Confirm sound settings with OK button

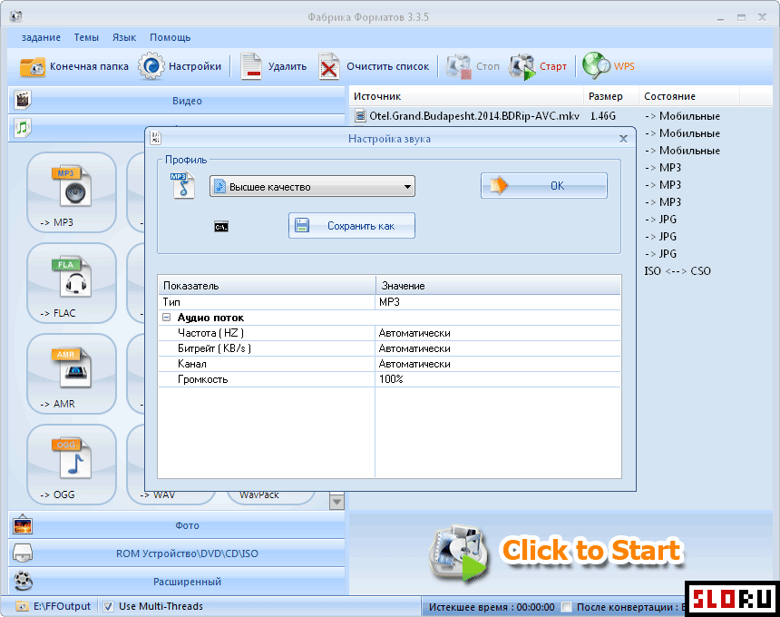(x=543, y=186)
